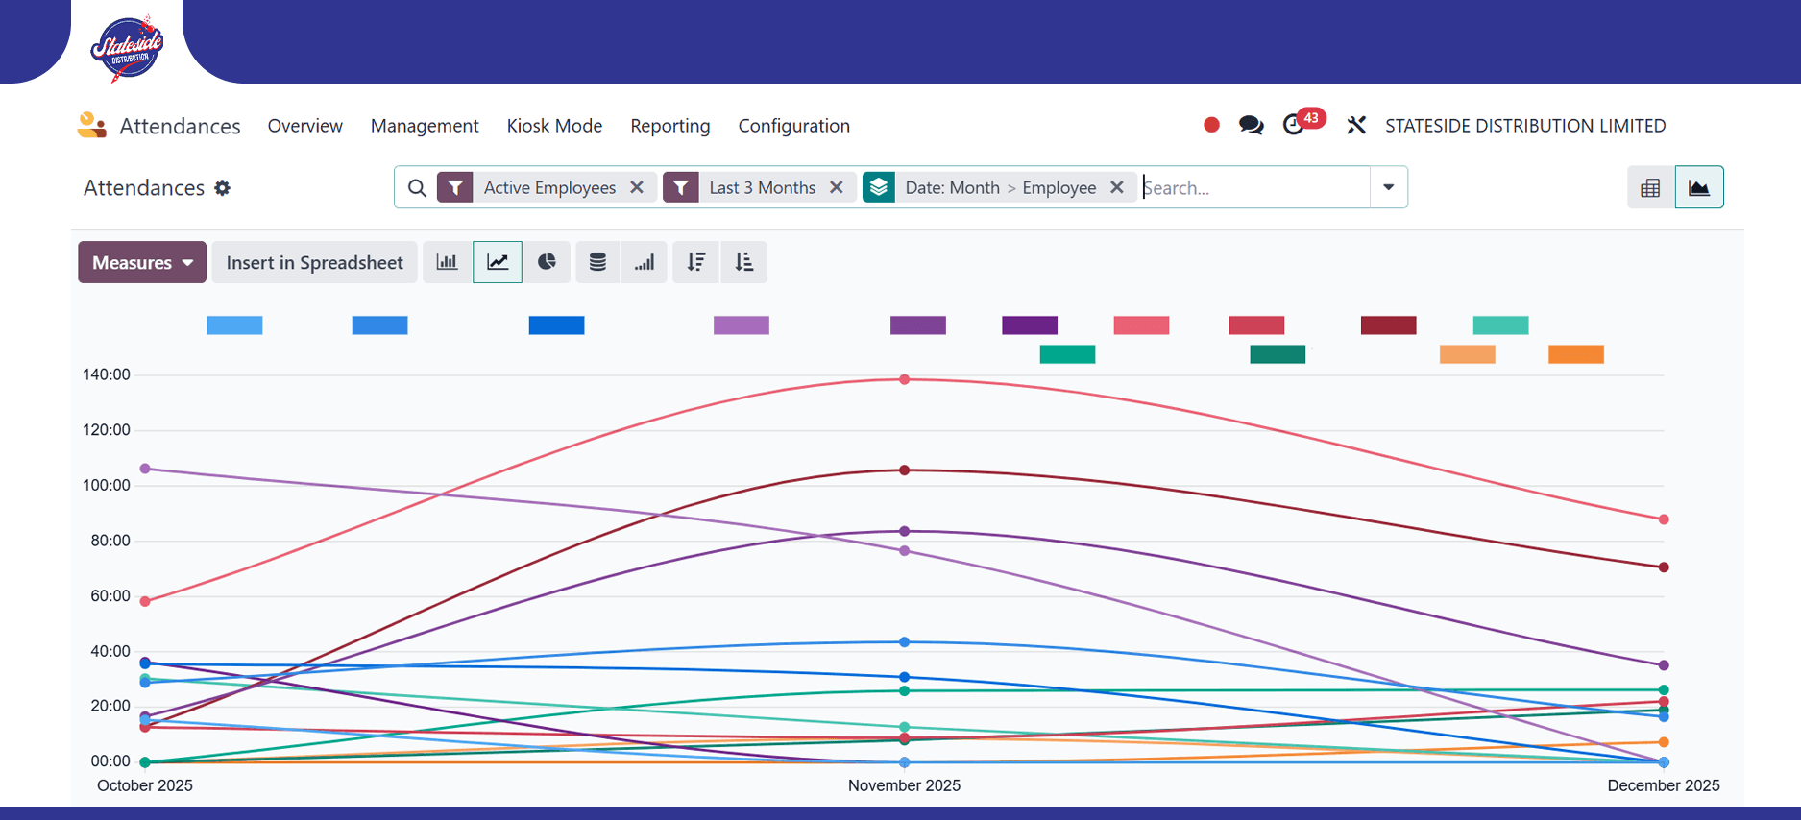The image size is (1801, 820).
Task: Open the Overview menu
Action: pyautogui.click(x=304, y=126)
